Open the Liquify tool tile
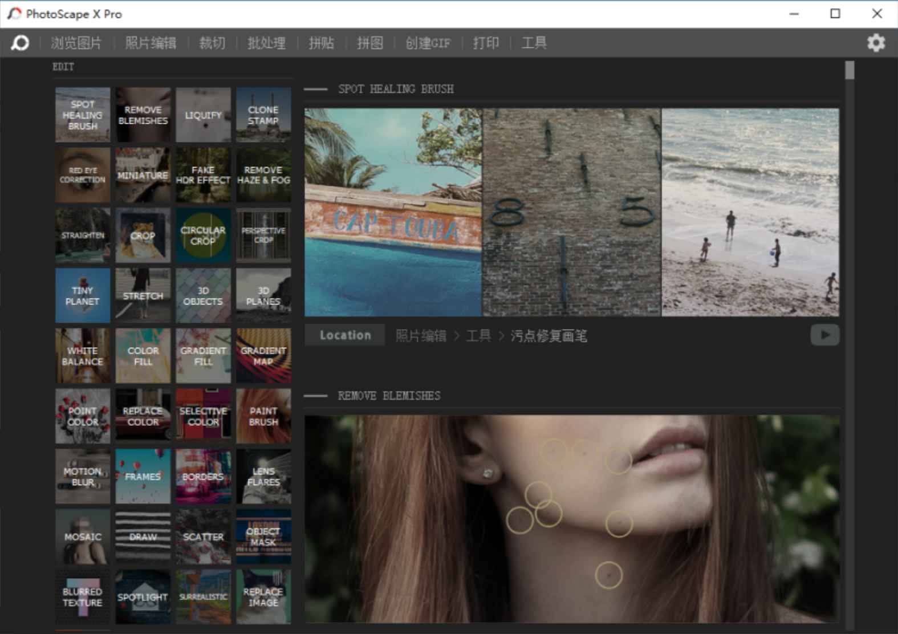Viewport: 898px width, 634px height. click(203, 115)
